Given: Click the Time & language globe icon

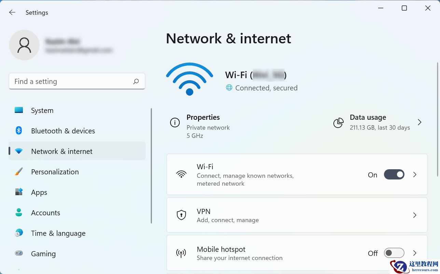Looking at the screenshot, I should click(18, 233).
